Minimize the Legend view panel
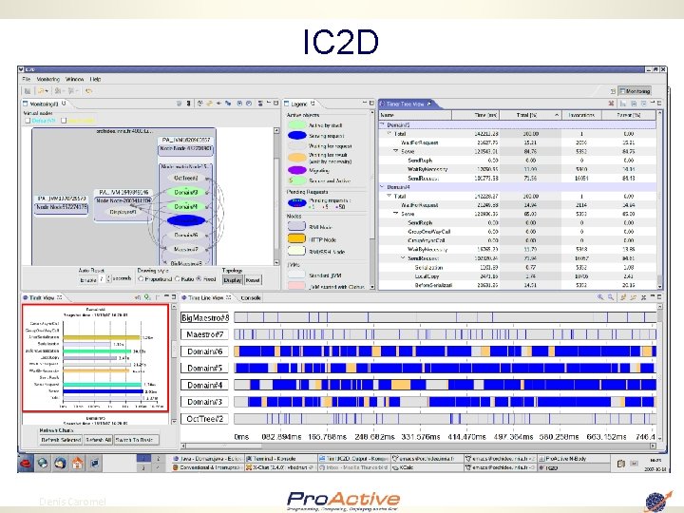Image resolution: width=684 pixels, height=513 pixels. click(x=364, y=103)
